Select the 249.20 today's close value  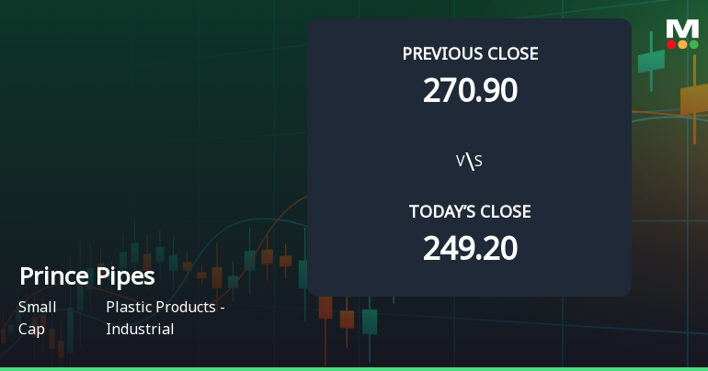point(470,248)
